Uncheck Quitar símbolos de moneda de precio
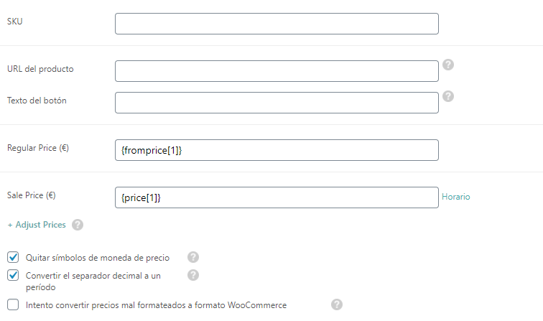This screenshot has width=543, height=321. point(13,257)
